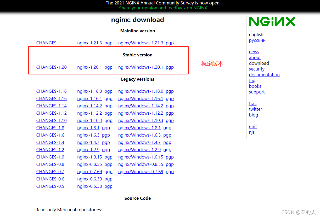Viewport: 320px width, 217px height.
Task: Open the NGINX survey feedback link
Action: [163, 8]
